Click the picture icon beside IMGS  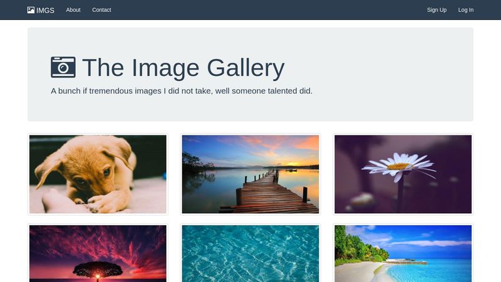31,10
